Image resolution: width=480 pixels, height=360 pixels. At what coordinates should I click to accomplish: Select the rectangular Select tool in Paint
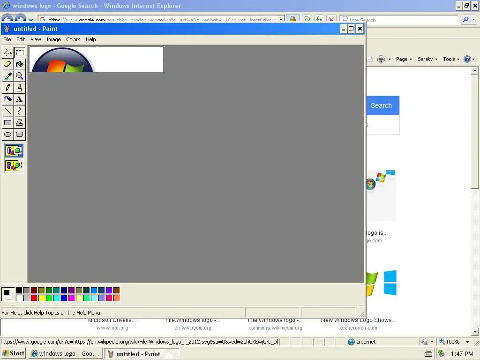point(20,52)
